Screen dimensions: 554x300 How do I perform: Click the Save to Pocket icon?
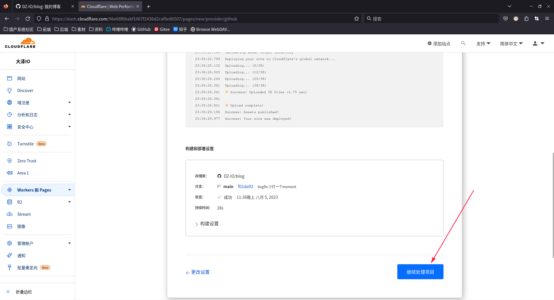point(506,19)
